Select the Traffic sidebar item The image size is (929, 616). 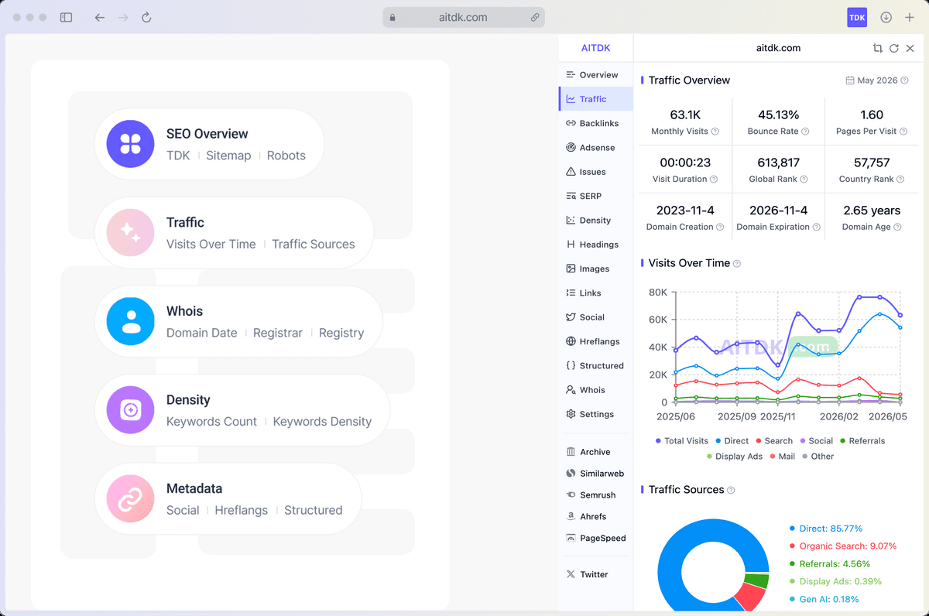pyautogui.click(x=595, y=99)
